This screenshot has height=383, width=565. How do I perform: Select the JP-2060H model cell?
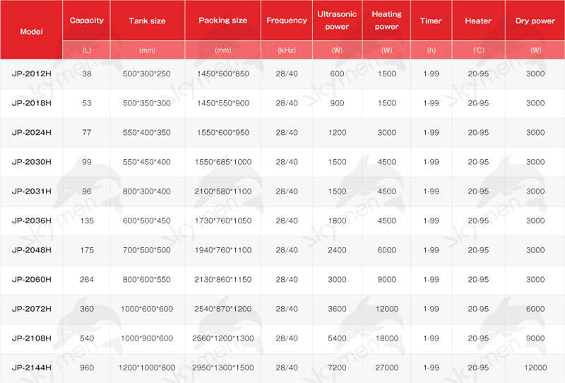(x=31, y=280)
